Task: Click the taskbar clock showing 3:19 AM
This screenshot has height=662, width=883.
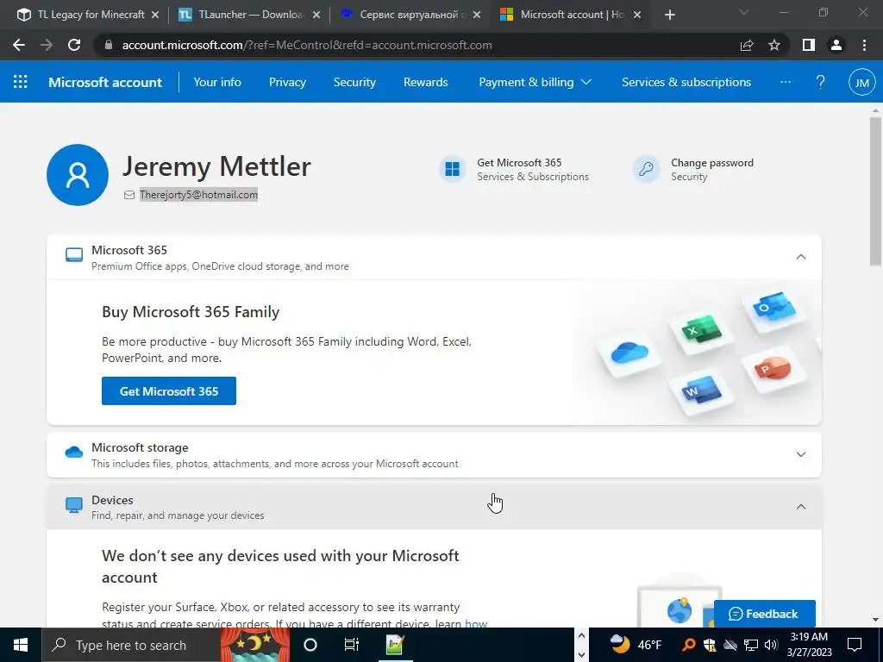Action: tap(809, 645)
